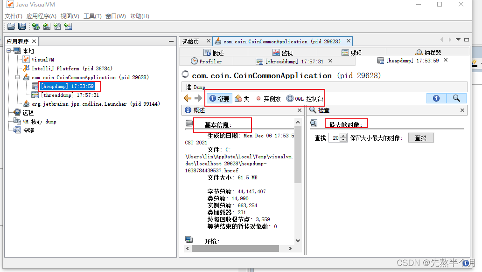This screenshot has height=272, width=482.
Task: Switch to the 起始页 tab
Action: [190, 41]
